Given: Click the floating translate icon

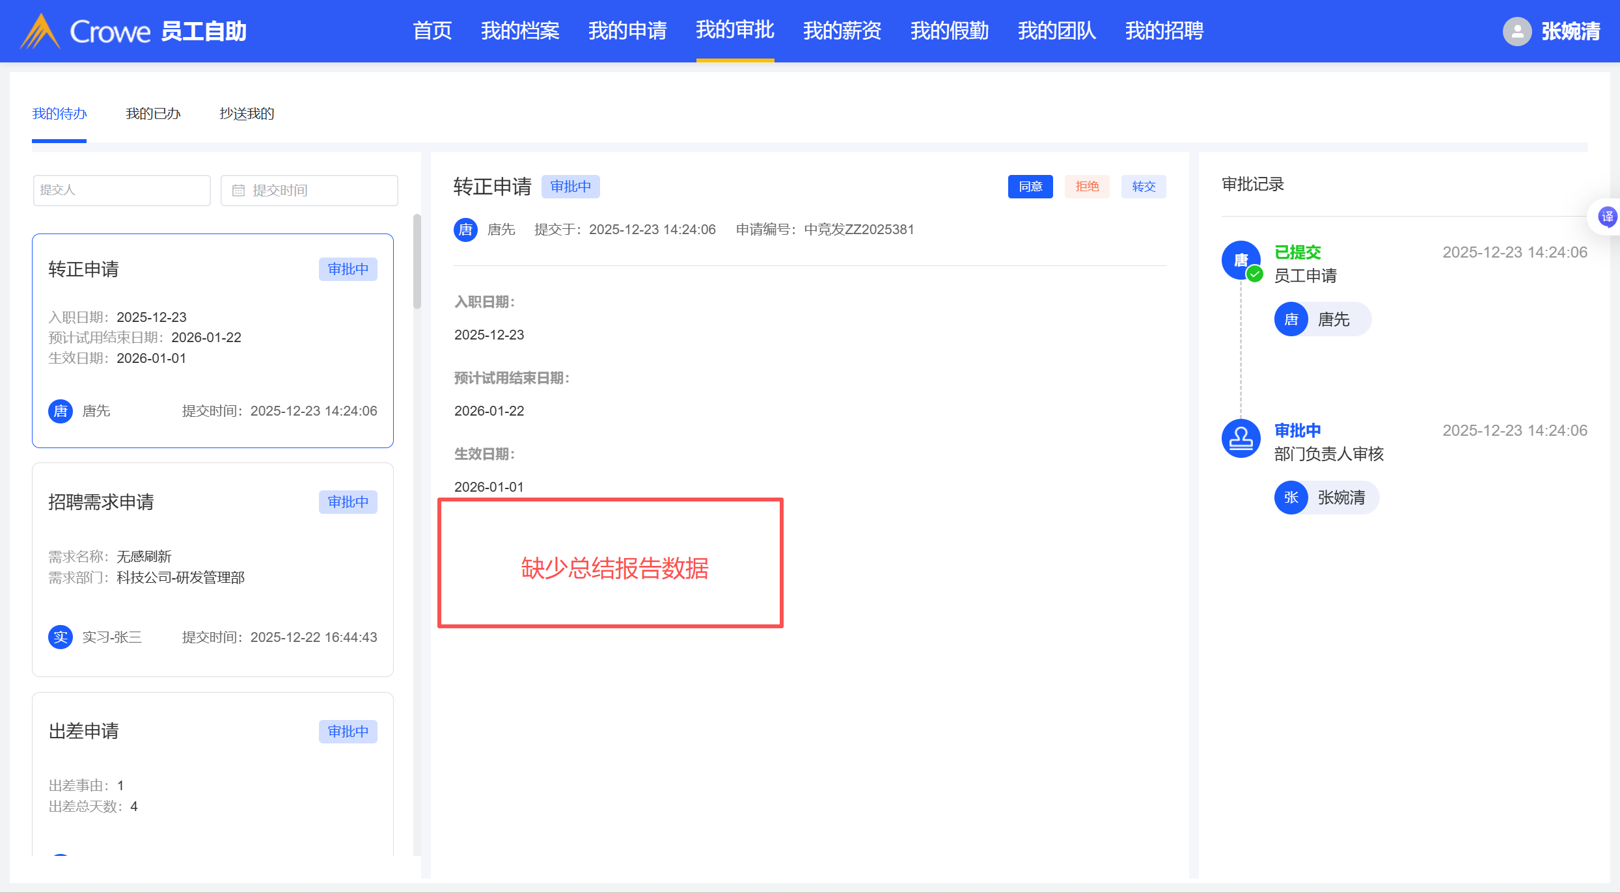Looking at the screenshot, I should pos(1607,217).
